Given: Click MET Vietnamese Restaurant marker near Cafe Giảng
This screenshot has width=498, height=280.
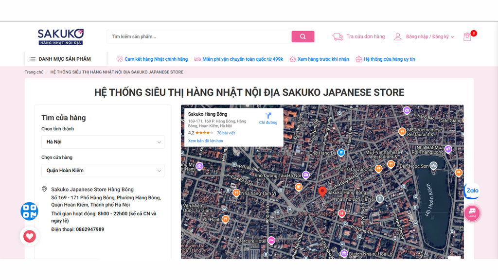Looking at the screenshot, I should pyautogui.click(x=402, y=131).
